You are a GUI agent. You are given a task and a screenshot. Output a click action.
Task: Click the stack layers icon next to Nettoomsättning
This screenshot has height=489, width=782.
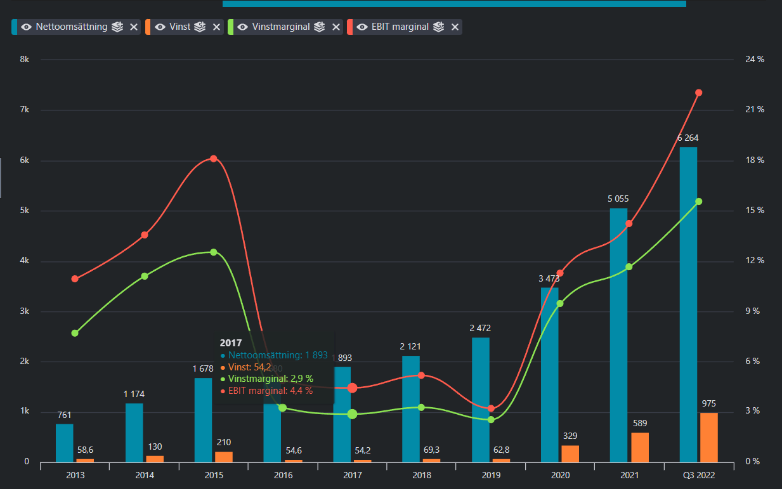117,27
